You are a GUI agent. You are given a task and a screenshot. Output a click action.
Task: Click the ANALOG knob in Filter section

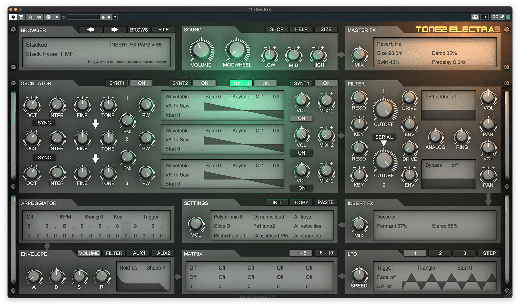(435, 137)
